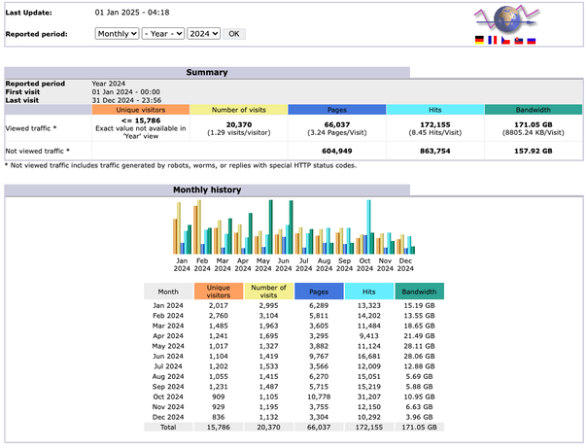Click the 'Total' row label
This screenshot has height=448, width=587.
pyautogui.click(x=168, y=427)
